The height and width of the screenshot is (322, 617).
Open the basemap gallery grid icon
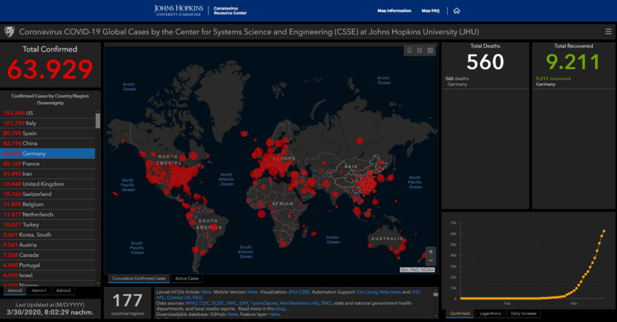tap(430, 50)
